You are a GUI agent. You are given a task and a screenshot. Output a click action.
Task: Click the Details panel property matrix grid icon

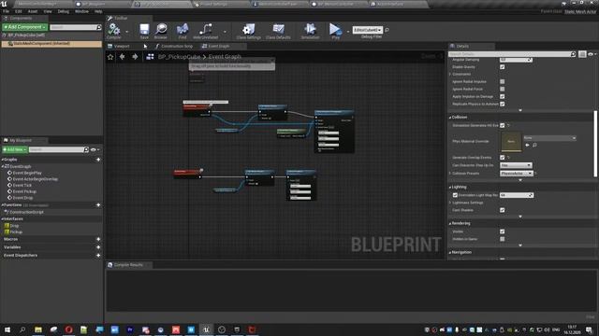coord(582,54)
